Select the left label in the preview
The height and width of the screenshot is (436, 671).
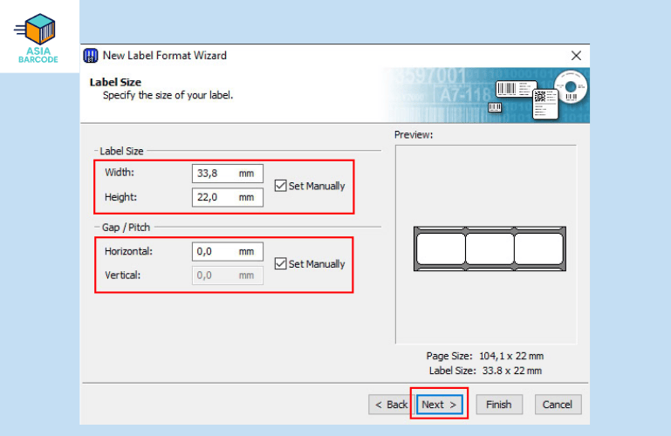coord(441,249)
